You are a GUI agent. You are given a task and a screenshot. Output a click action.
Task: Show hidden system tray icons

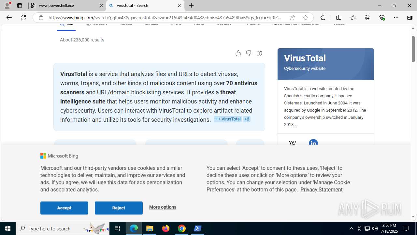pos(351,228)
